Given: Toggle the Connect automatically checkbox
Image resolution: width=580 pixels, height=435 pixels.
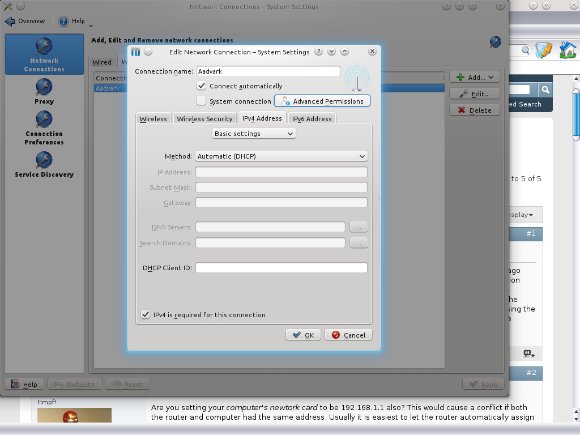Looking at the screenshot, I should (x=201, y=86).
